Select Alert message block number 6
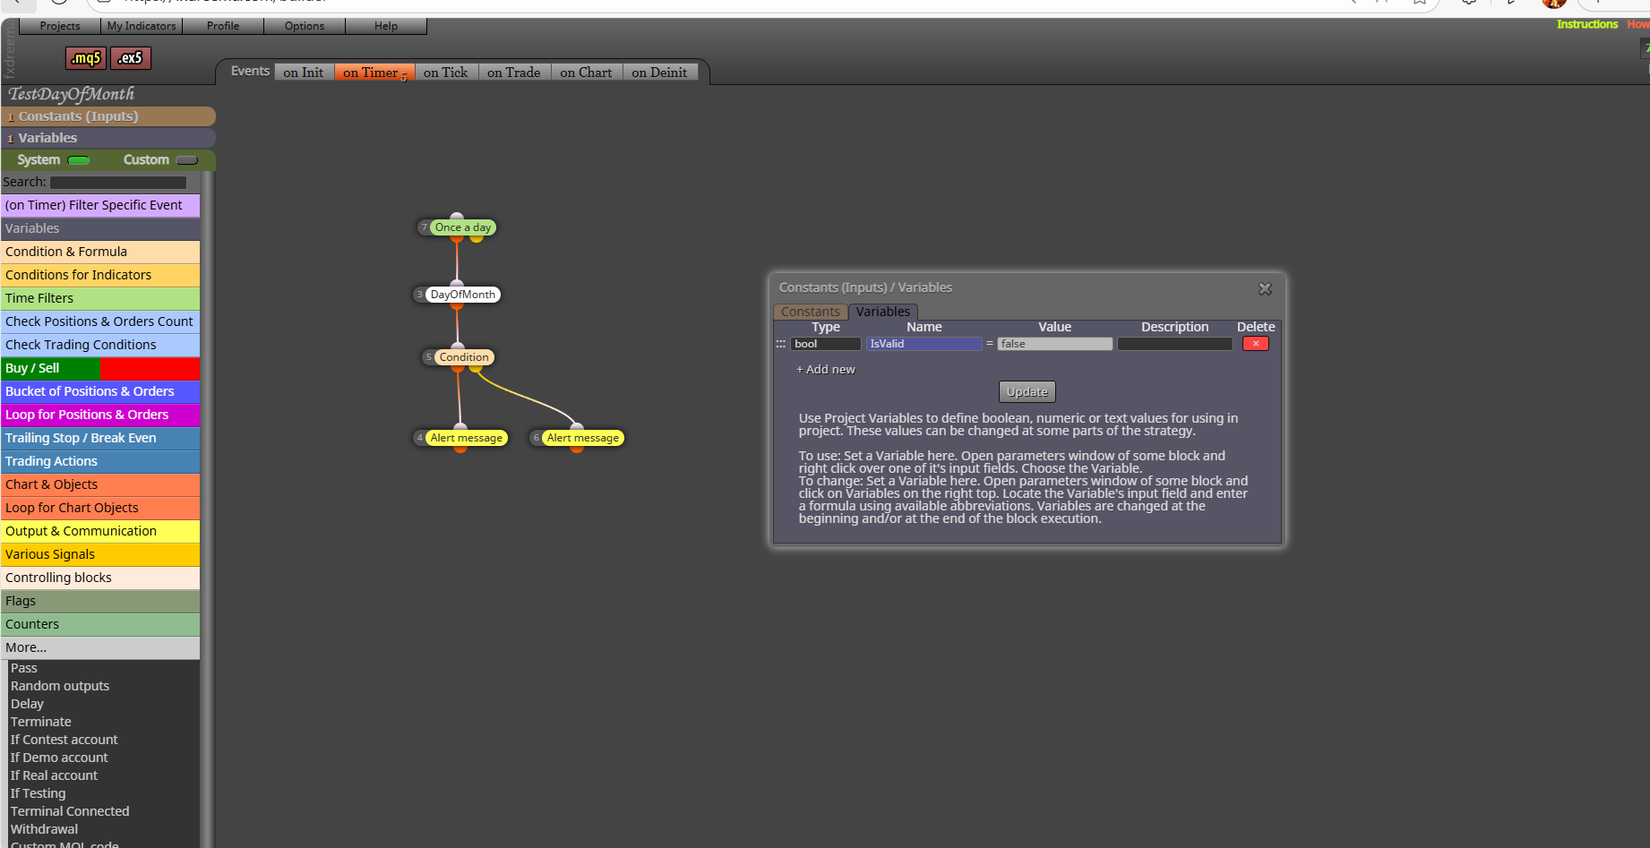The width and height of the screenshot is (1650, 848). tap(582, 438)
